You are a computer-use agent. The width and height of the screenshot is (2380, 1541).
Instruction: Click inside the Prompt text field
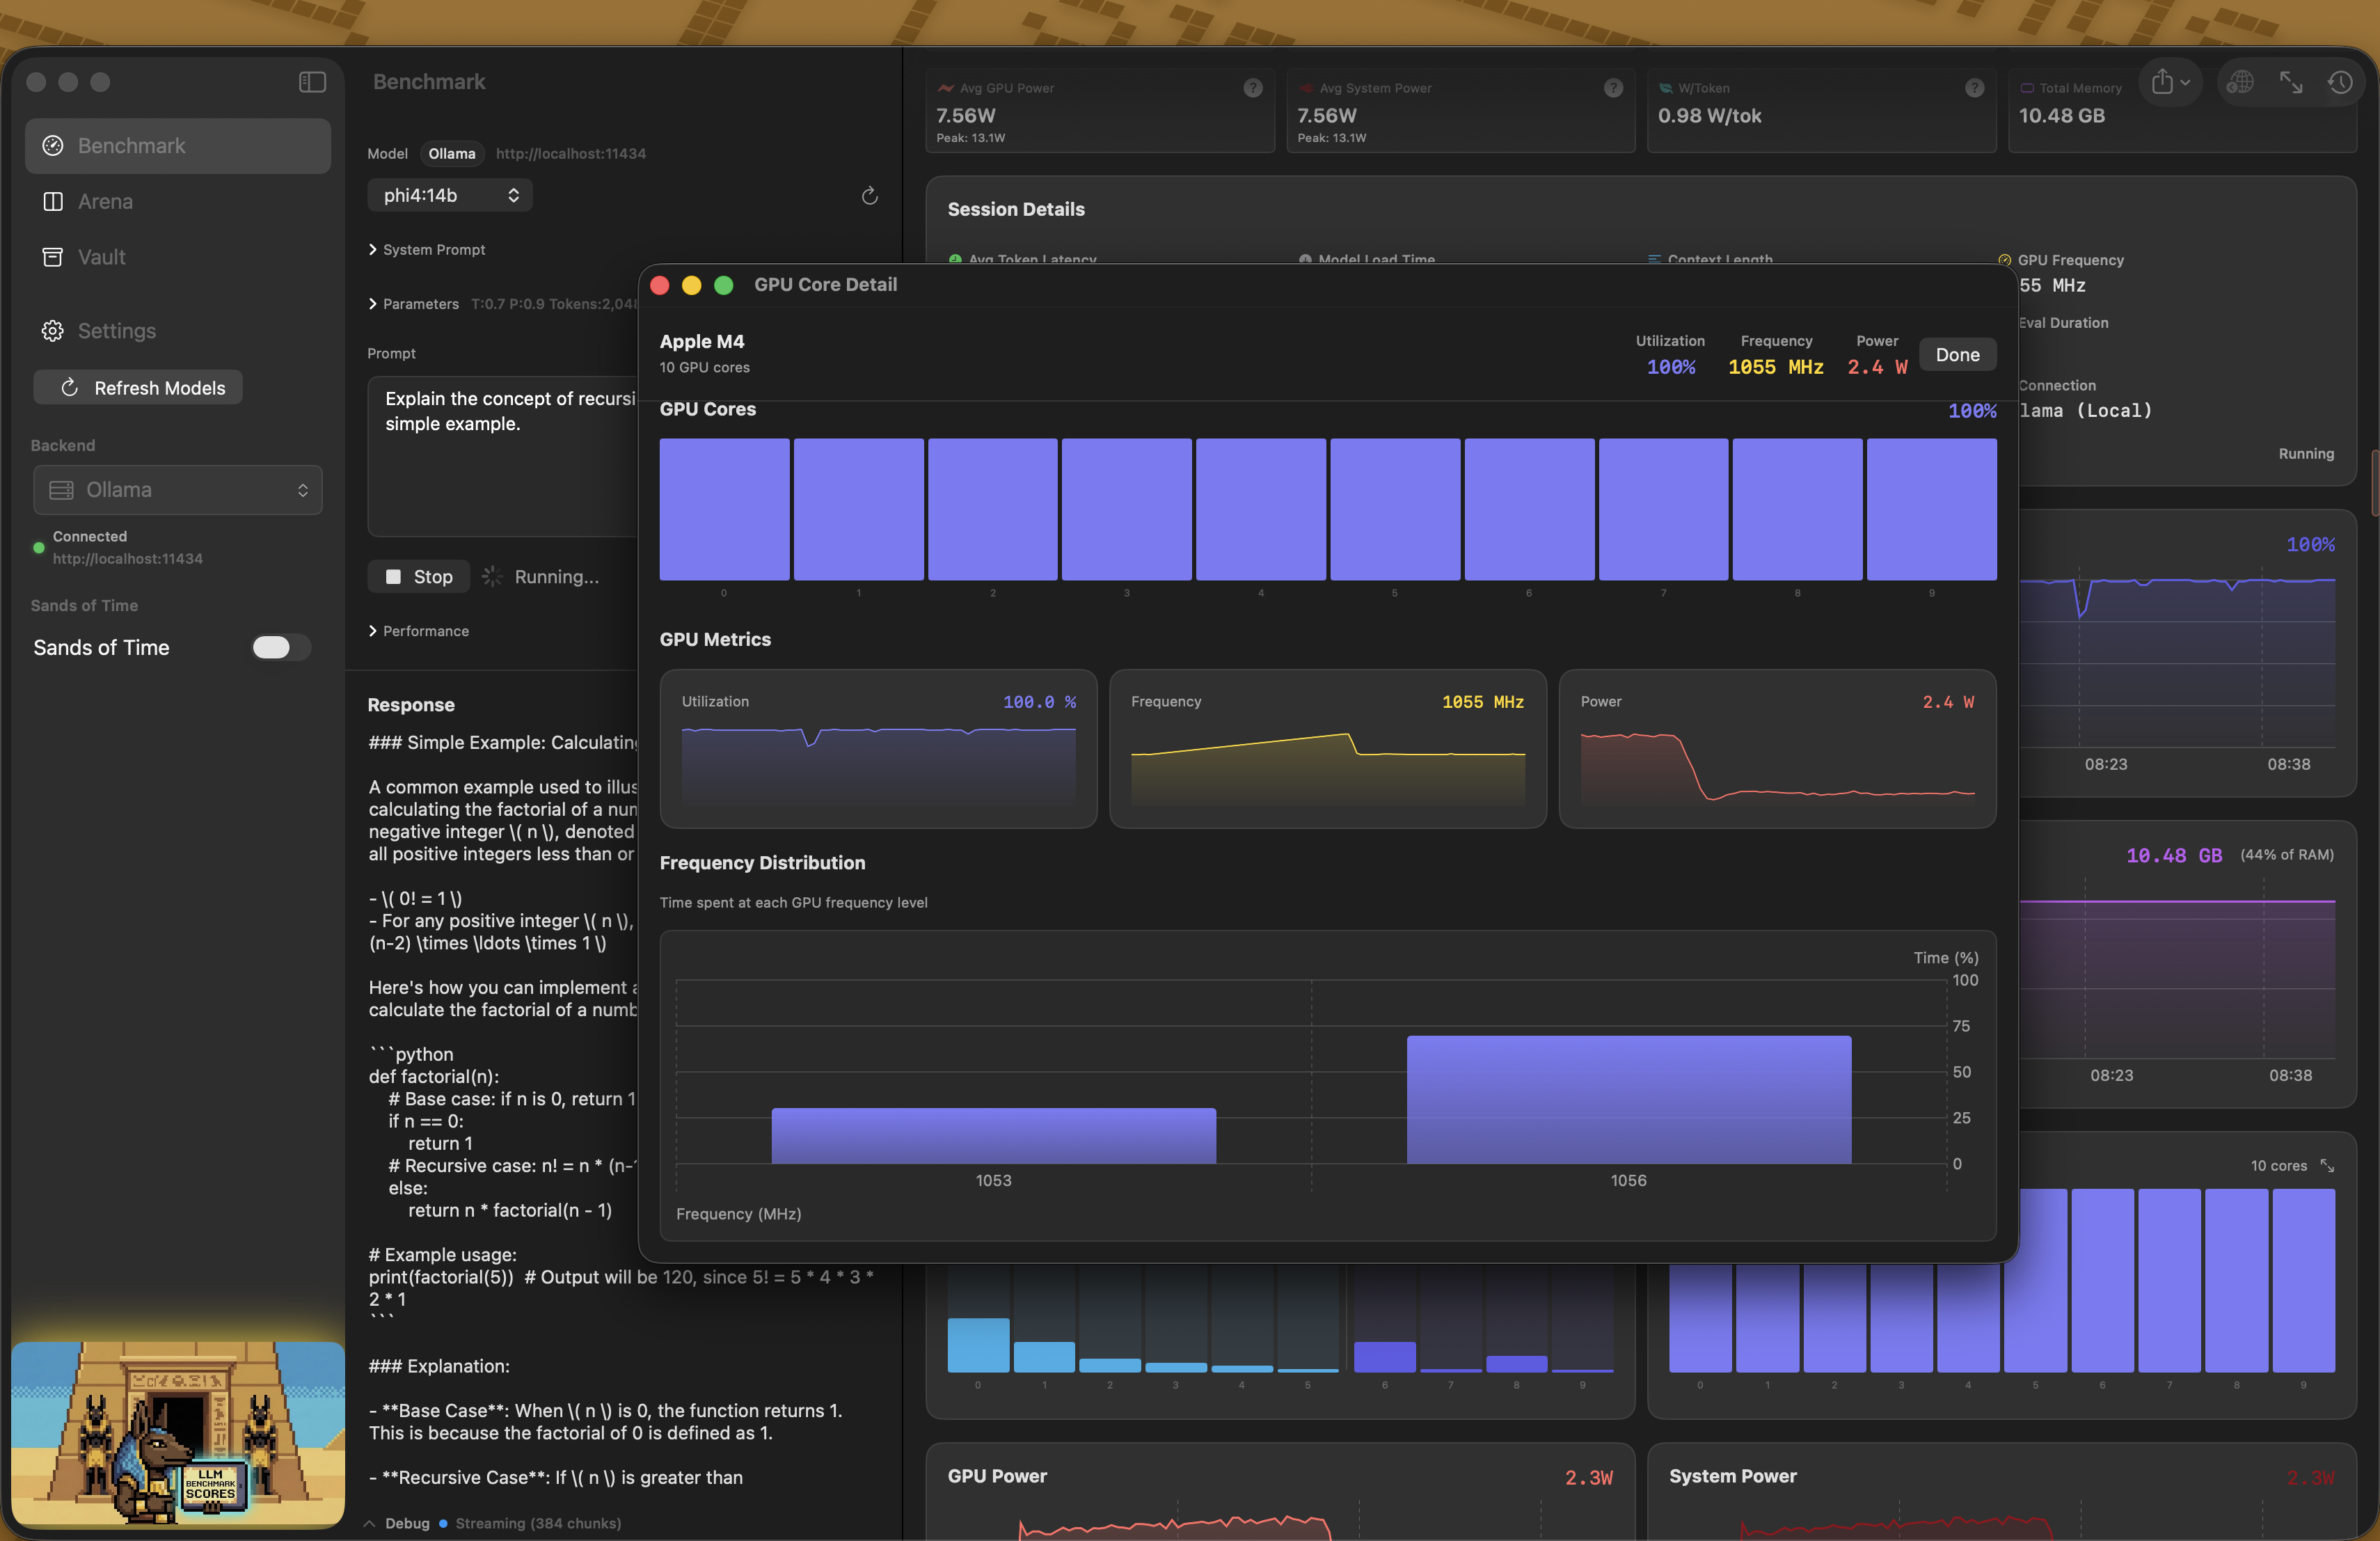click(x=503, y=456)
